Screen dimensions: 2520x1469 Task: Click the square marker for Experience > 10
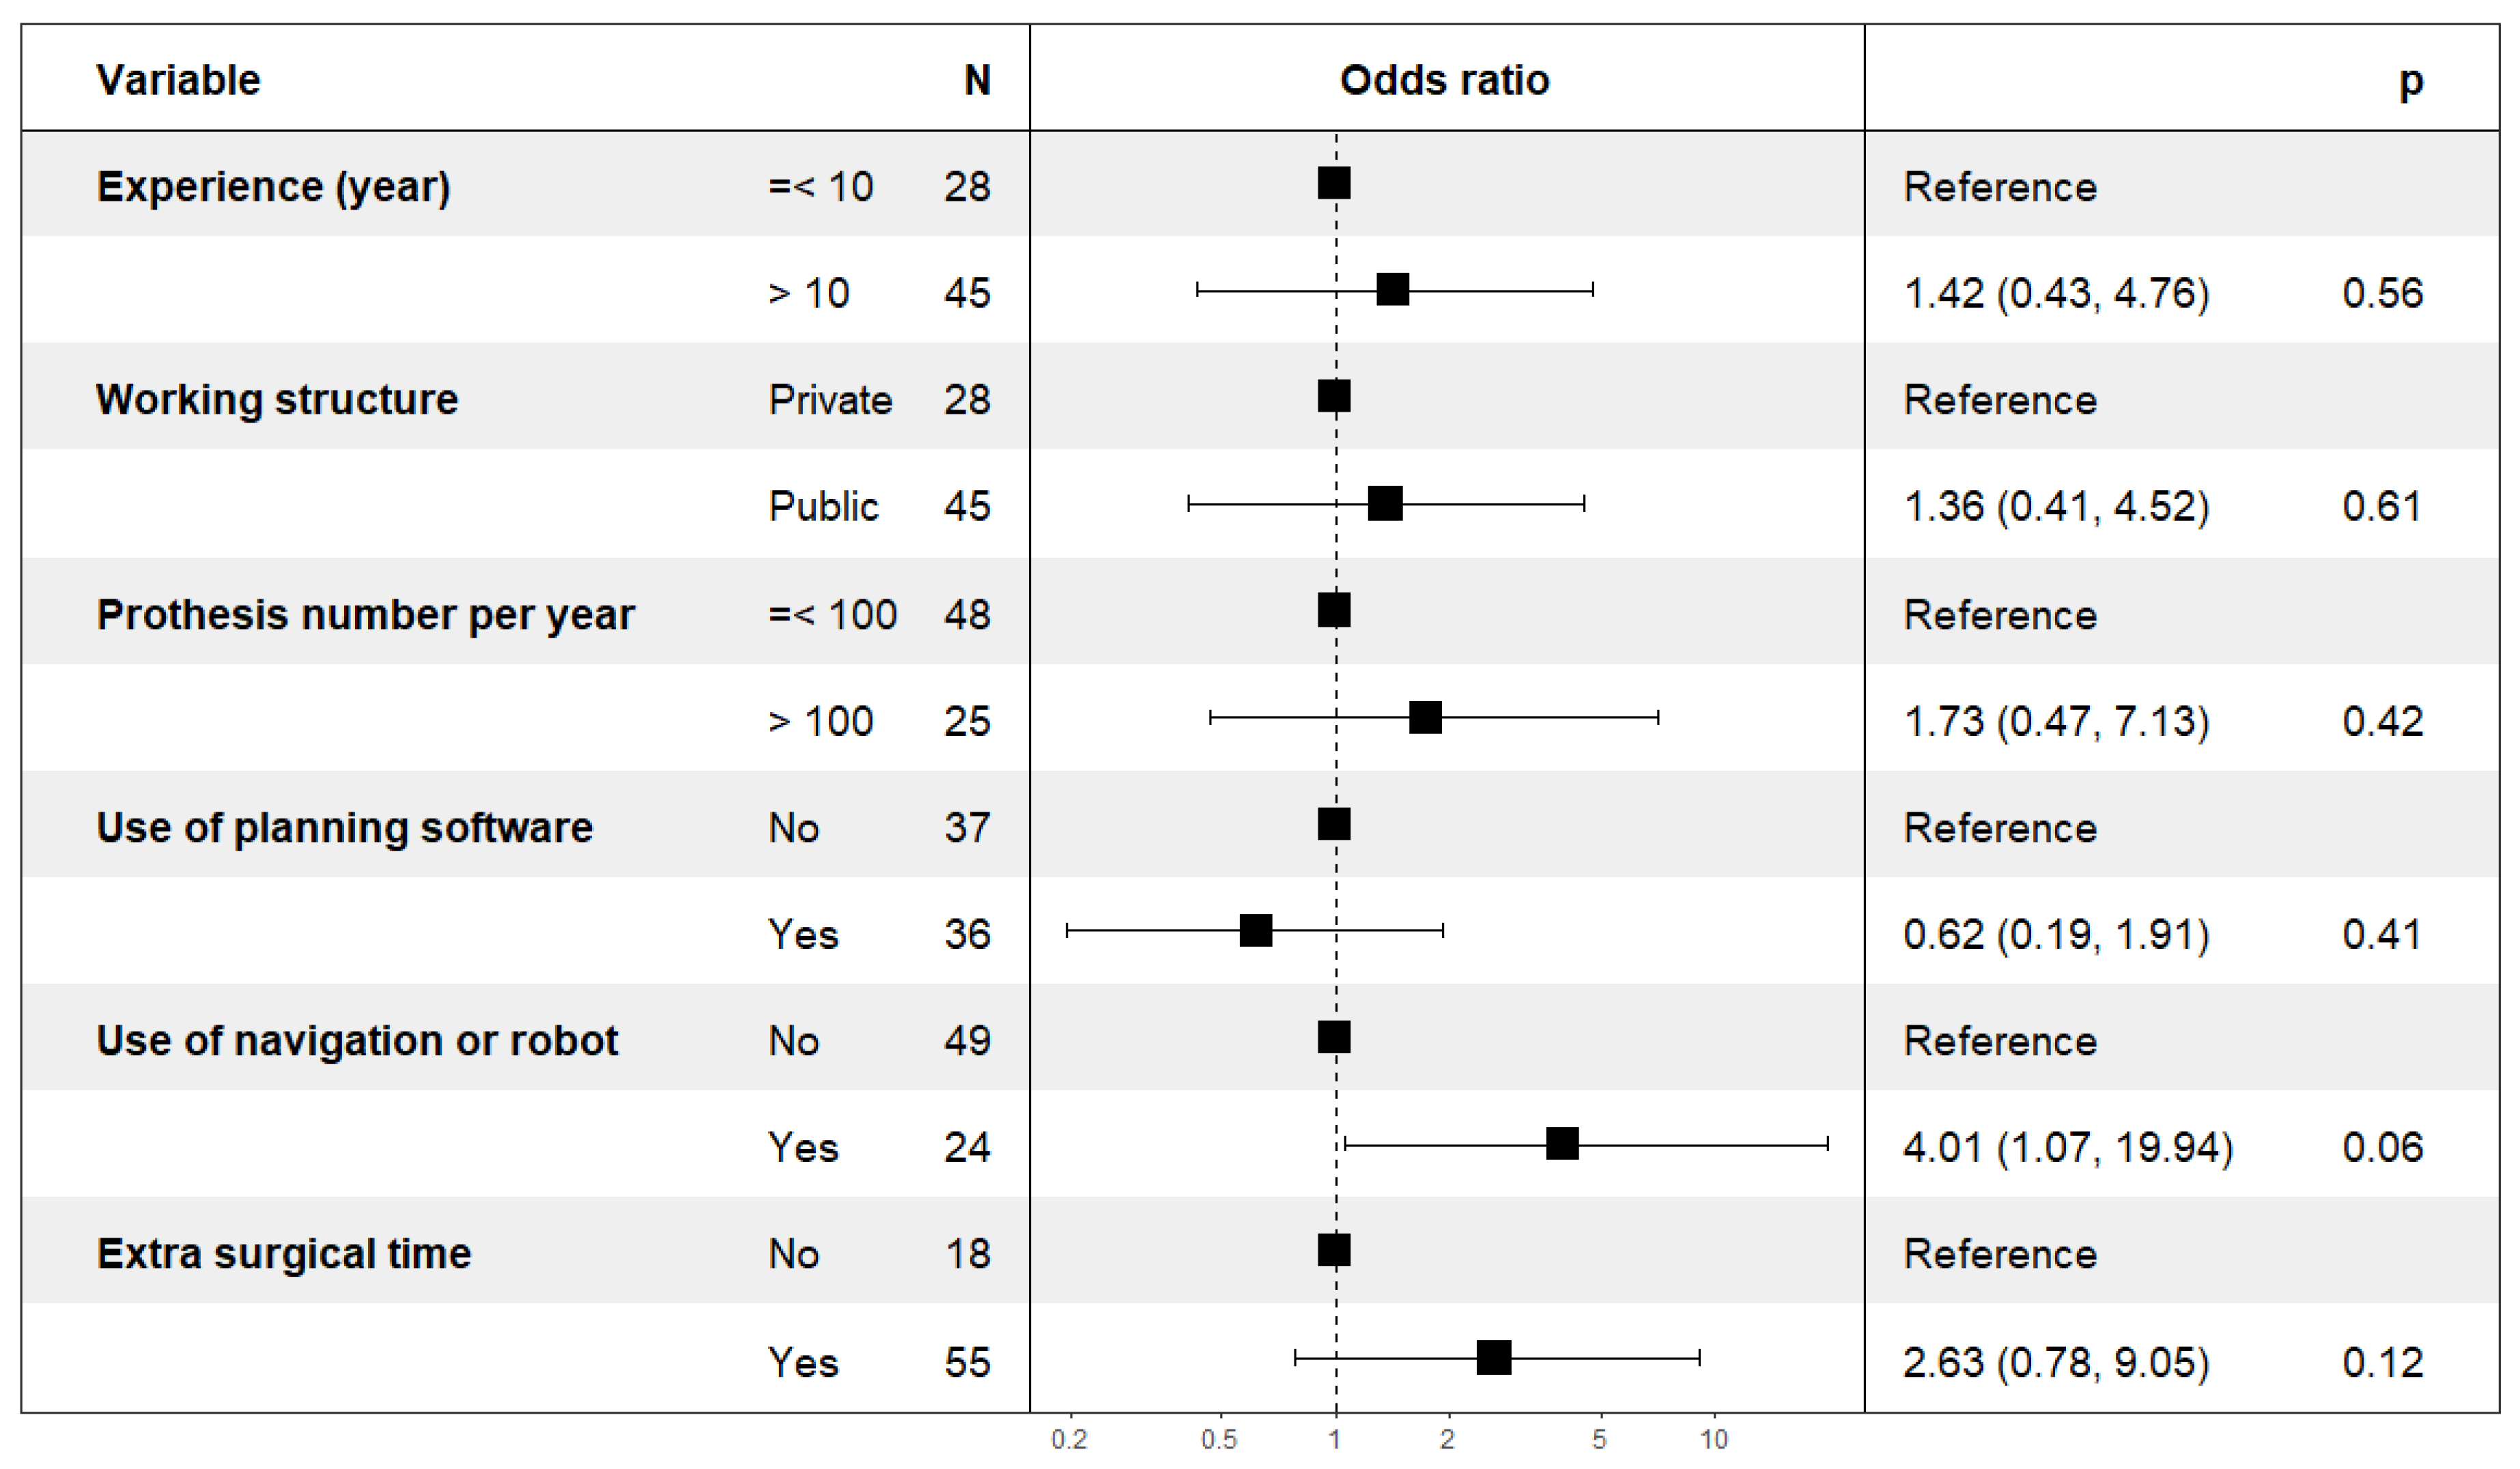click(x=1392, y=290)
